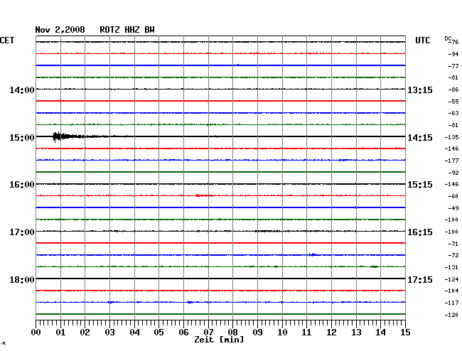
Task: Click the "06" minute tick label
Action: [183, 333]
